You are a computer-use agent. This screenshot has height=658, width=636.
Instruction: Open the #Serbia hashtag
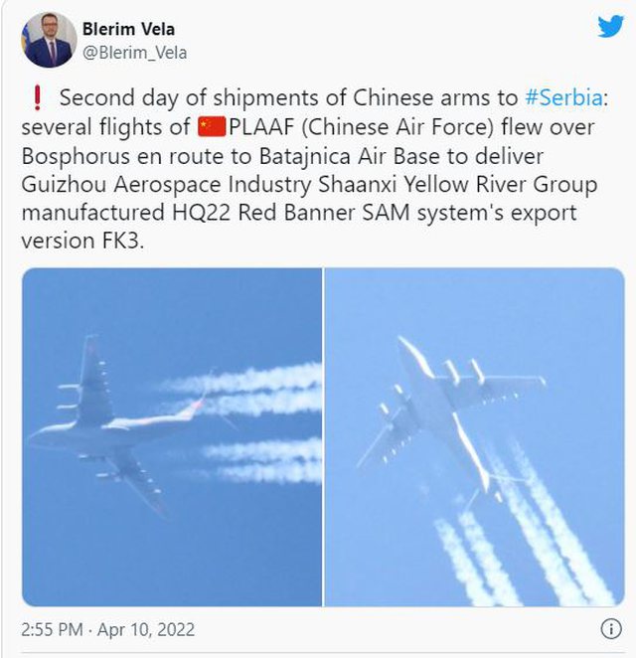click(x=563, y=97)
